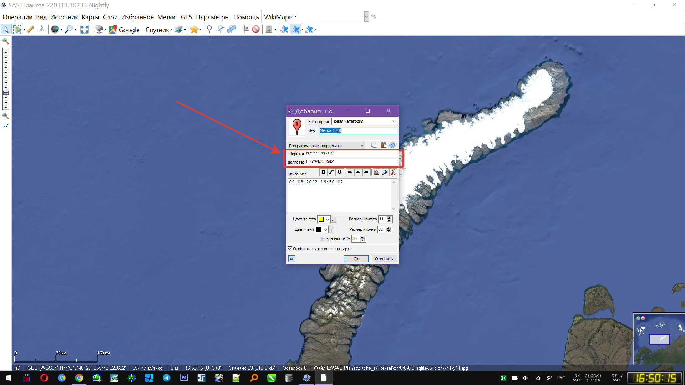The image size is (685, 385).
Task: Click the red pin marker icon in dialog
Action: pyautogui.click(x=296, y=127)
